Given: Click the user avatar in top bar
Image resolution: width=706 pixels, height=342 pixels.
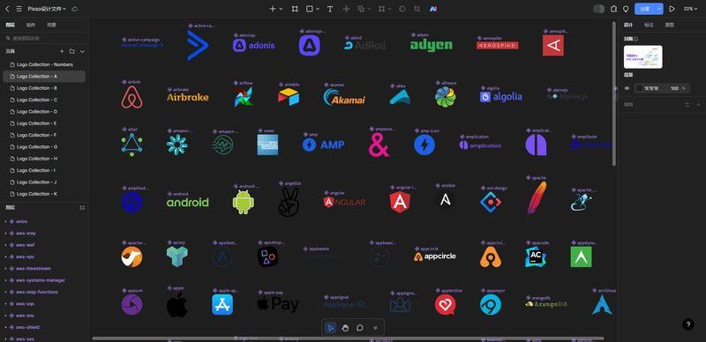Looking at the screenshot, I should pos(599,9).
